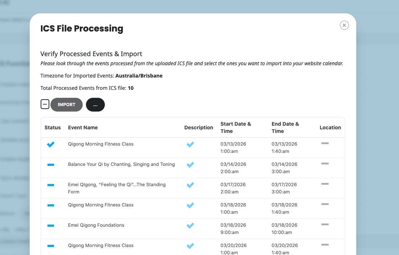Click the Status column header

tap(53, 128)
